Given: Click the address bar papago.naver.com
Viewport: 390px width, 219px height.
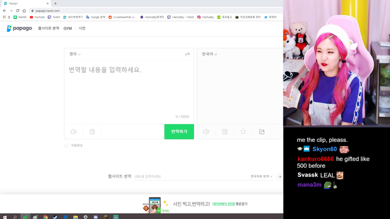Looking at the screenshot, I should [x=48, y=11].
